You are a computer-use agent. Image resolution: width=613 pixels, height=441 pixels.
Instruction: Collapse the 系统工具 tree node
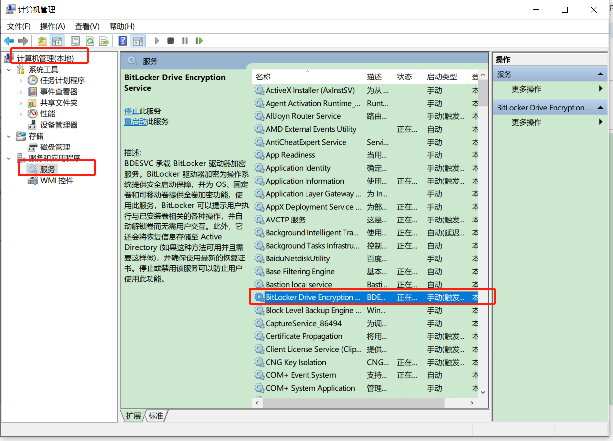click(9, 70)
